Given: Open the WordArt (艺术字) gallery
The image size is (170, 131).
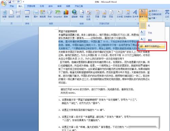Looking at the screenshot, I should (135, 15).
